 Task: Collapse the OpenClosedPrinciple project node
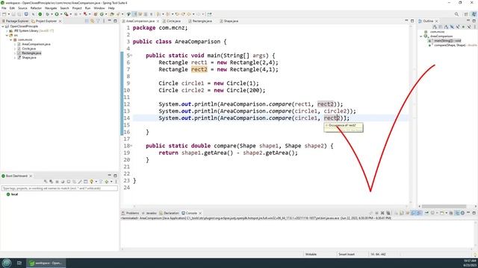point(3,27)
